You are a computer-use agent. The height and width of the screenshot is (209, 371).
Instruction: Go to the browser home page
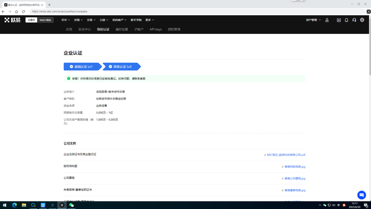coord(16,12)
